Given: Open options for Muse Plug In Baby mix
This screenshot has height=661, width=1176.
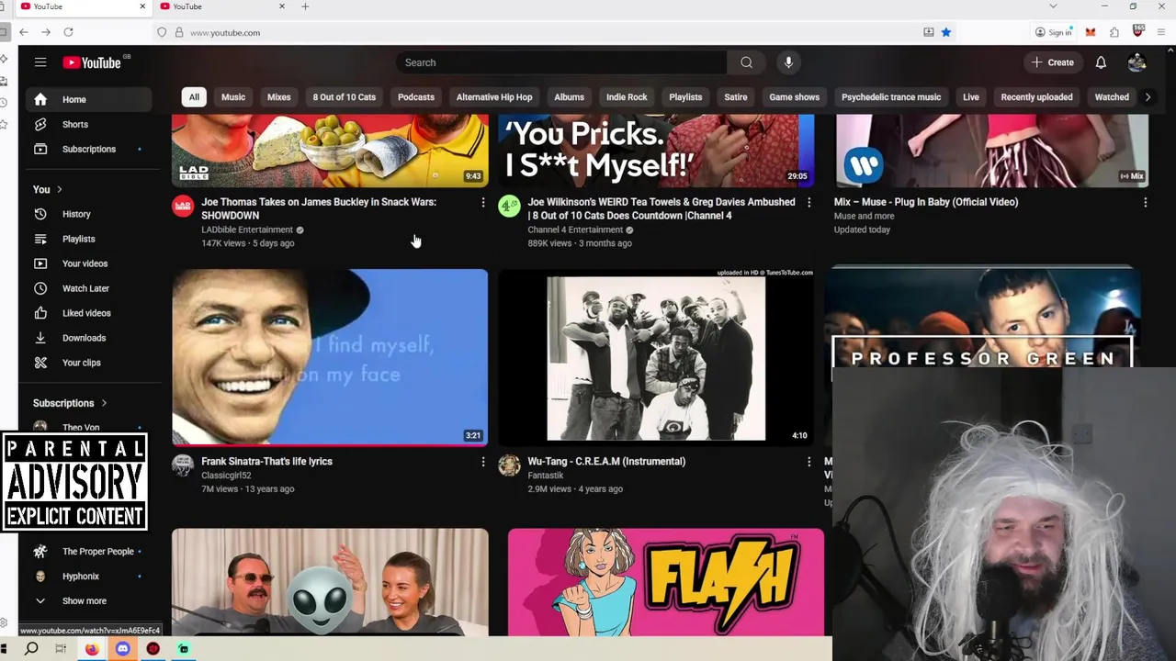Looking at the screenshot, I should click(x=1145, y=202).
